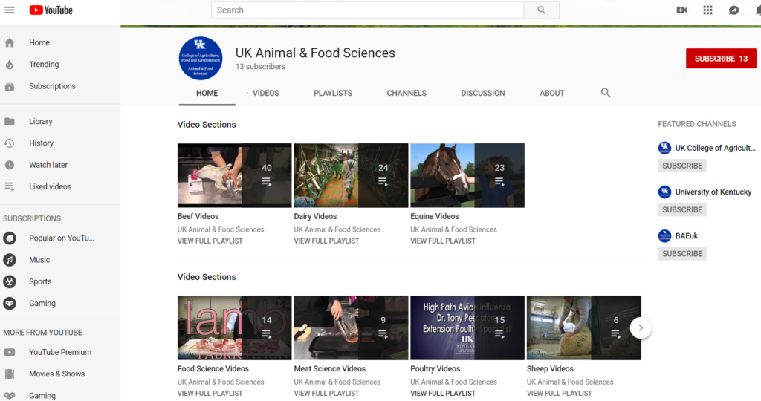The image size is (761, 401).
Task: Click the Music channel icon
Action: point(10,260)
